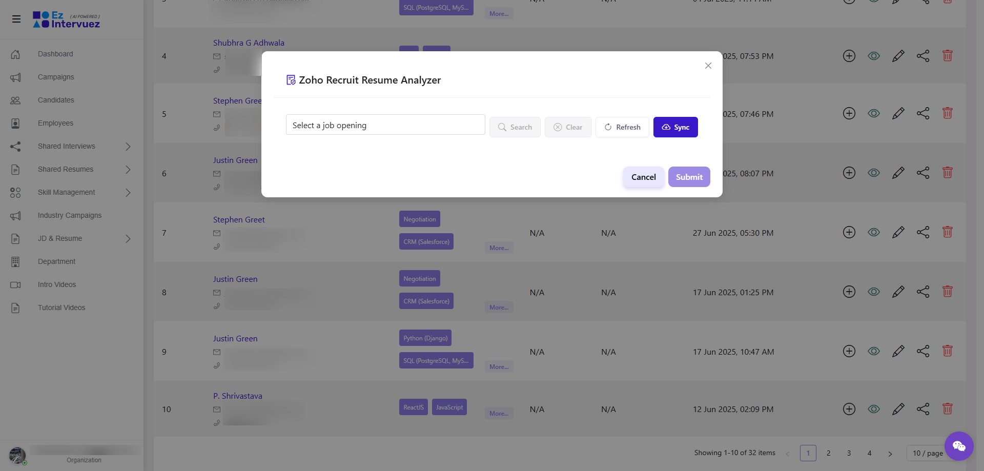The height and width of the screenshot is (471, 984).
Task: Click the chat support bubble icon
Action: (958, 446)
